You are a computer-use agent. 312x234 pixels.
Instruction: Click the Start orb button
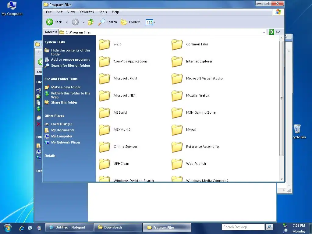tap(7, 228)
